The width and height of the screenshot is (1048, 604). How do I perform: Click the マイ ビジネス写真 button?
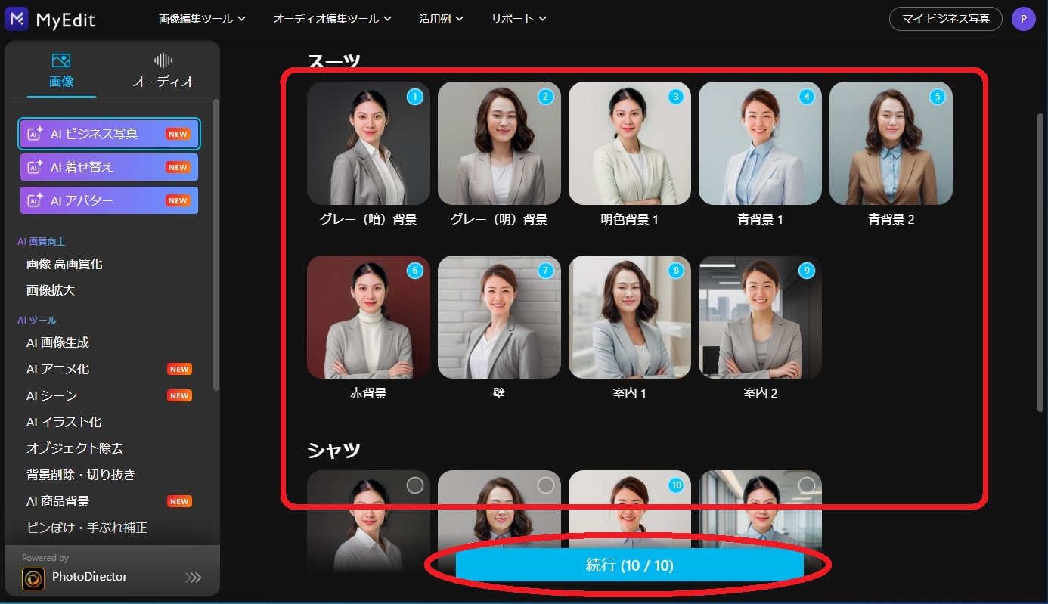click(946, 19)
